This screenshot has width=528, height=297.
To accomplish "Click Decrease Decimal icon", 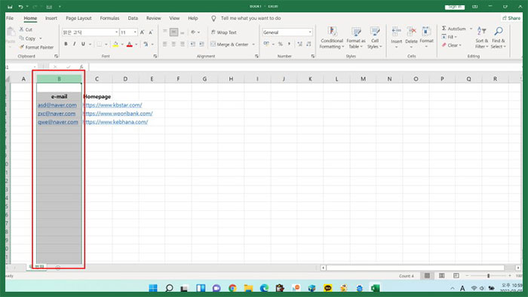I will (x=308, y=44).
